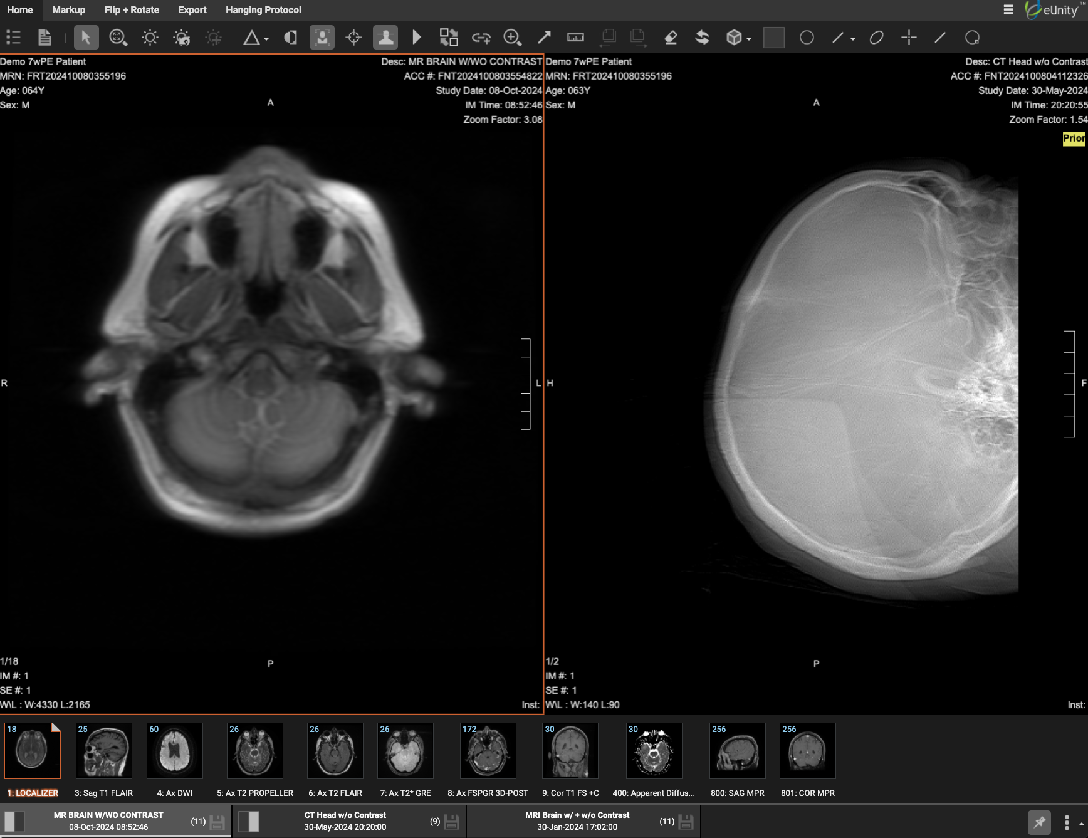Viewport: 1088px width, 838px height.
Task: Choose the crosshair point marker tool
Action: 909,38
